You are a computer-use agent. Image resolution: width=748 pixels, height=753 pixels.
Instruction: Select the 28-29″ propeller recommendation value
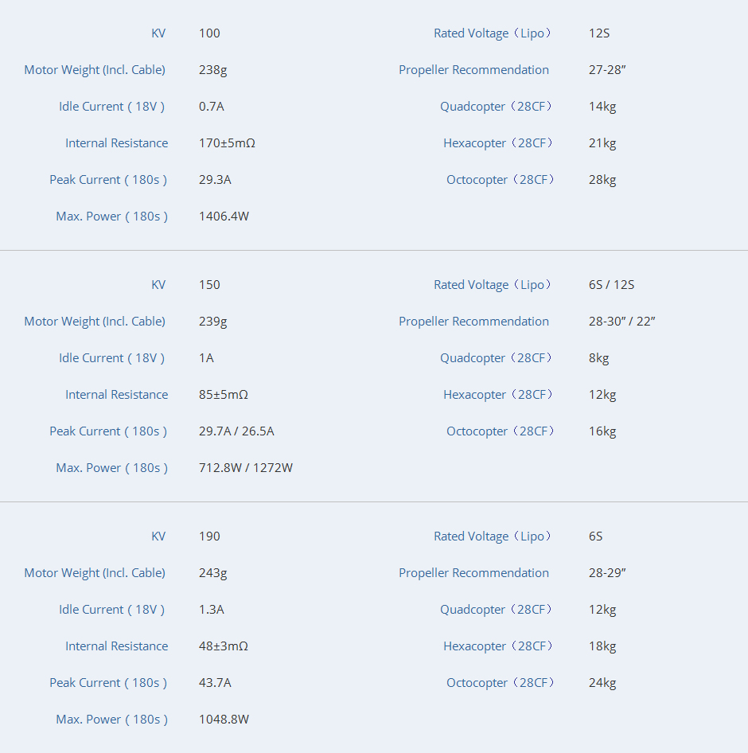(607, 573)
